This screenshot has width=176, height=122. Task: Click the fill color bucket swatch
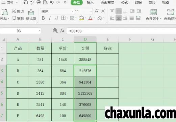tap(81, 18)
